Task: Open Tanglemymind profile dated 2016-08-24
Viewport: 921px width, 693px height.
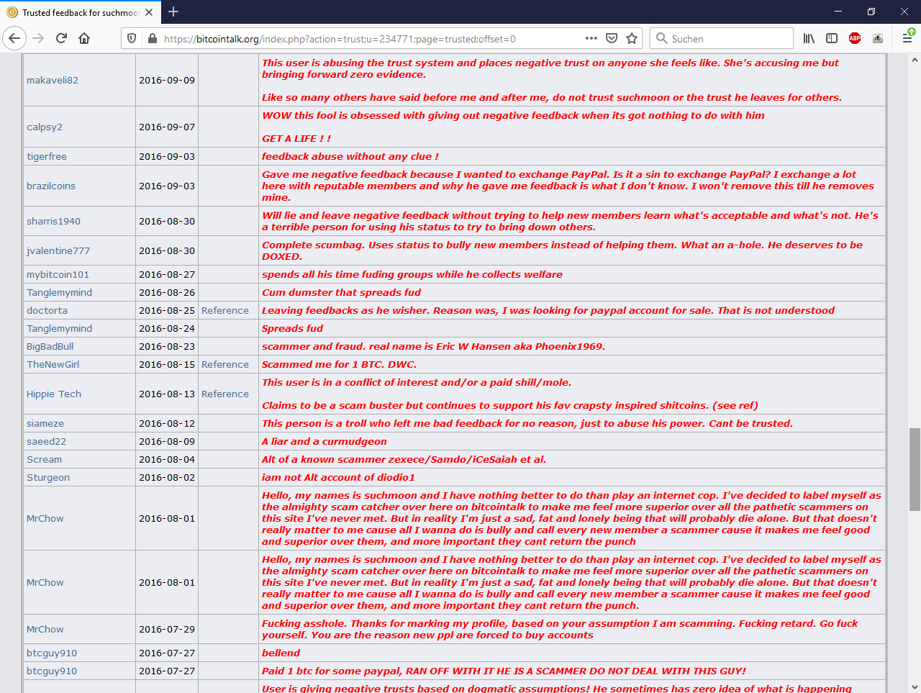Action: coord(59,328)
